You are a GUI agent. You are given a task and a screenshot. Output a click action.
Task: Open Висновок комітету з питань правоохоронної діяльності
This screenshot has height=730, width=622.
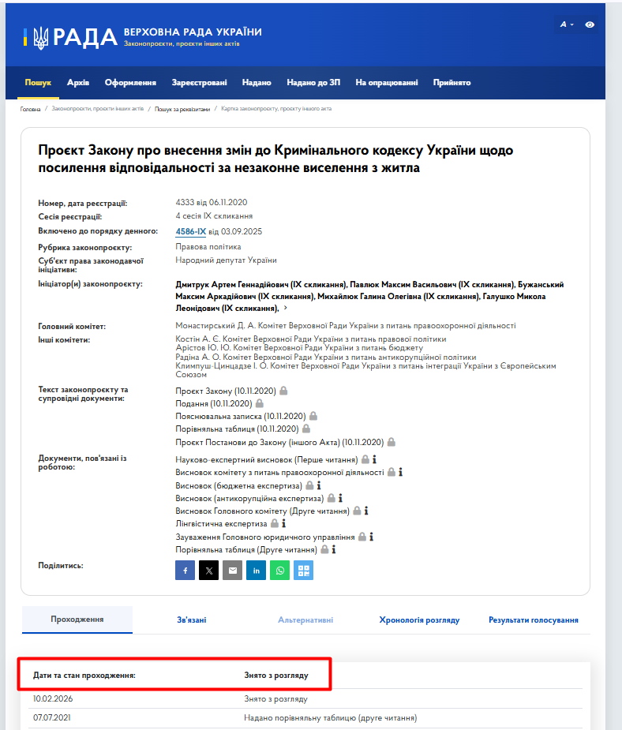[x=279, y=473]
